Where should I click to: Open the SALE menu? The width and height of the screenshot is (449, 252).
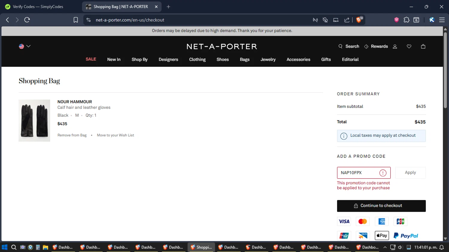coord(91,59)
